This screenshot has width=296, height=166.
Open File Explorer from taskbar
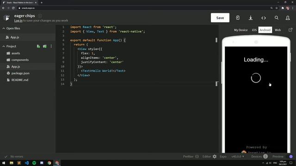pos(12,163)
